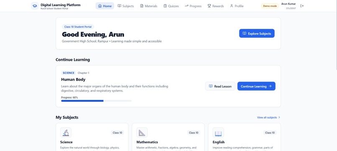Click the Chapter 1 label
Image resolution: width=337 pixels, height=151 pixels.
pyautogui.click(x=83, y=73)
